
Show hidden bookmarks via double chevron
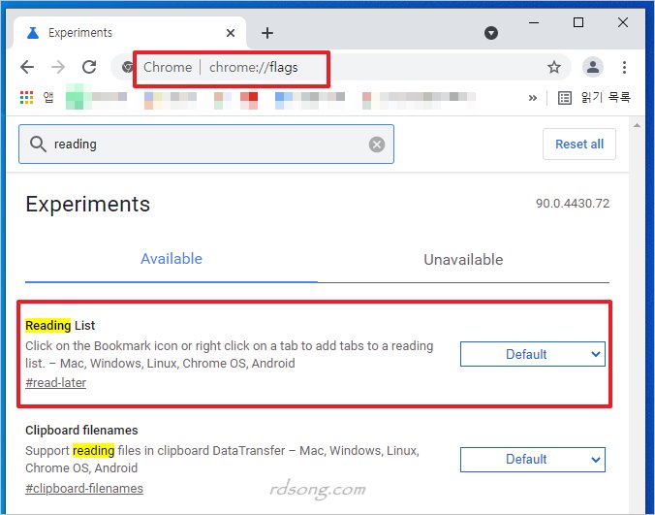(x=532, y=97)
